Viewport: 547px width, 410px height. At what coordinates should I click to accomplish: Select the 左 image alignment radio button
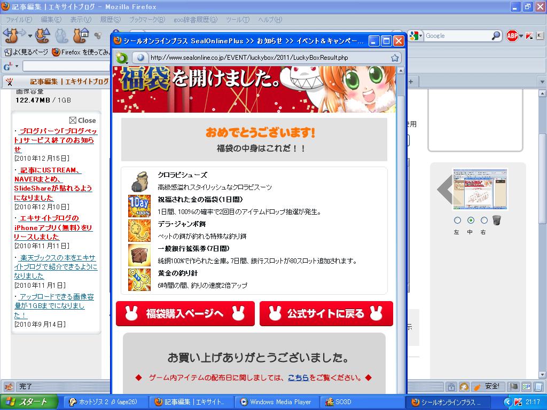tap(457, 220)
